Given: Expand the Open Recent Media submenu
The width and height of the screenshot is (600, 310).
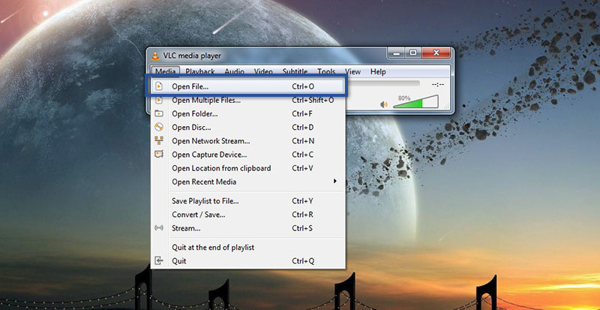Looking at the screenshot, I should point(204,182).
